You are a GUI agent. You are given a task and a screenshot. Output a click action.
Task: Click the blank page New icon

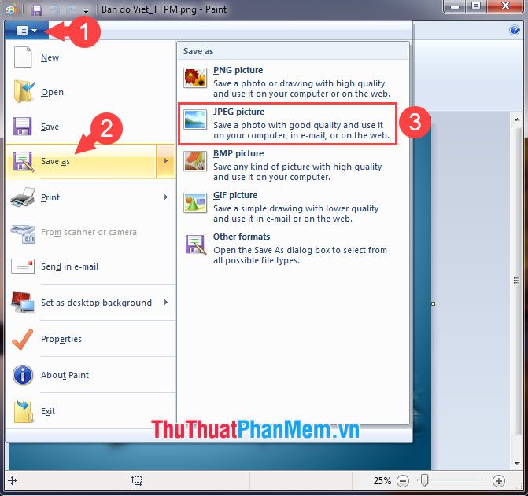[23, 57]
